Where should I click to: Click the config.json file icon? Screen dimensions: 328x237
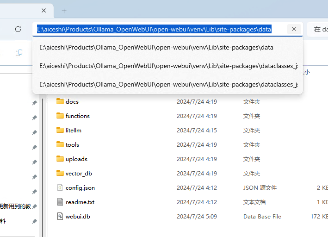pyautogui.click(x=60, y=187)
